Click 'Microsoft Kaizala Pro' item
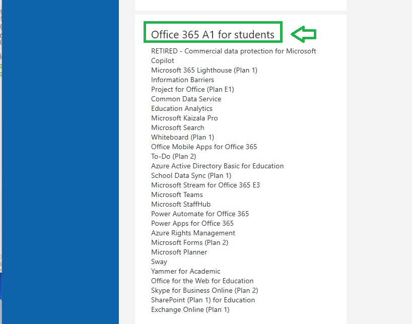The image size is (413, 324). point(184,118)
